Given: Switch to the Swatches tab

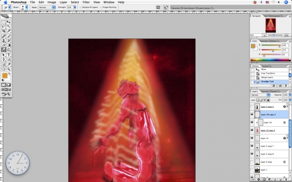Looking at the screenshot, I should (264, 41).
